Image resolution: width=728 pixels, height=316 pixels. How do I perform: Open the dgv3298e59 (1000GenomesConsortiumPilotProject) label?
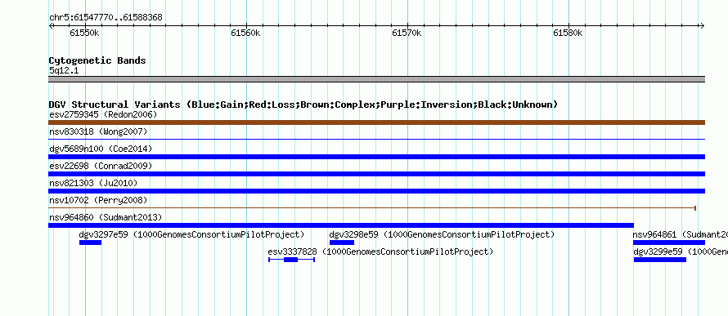pyautogui.click(x=442, y=234)
